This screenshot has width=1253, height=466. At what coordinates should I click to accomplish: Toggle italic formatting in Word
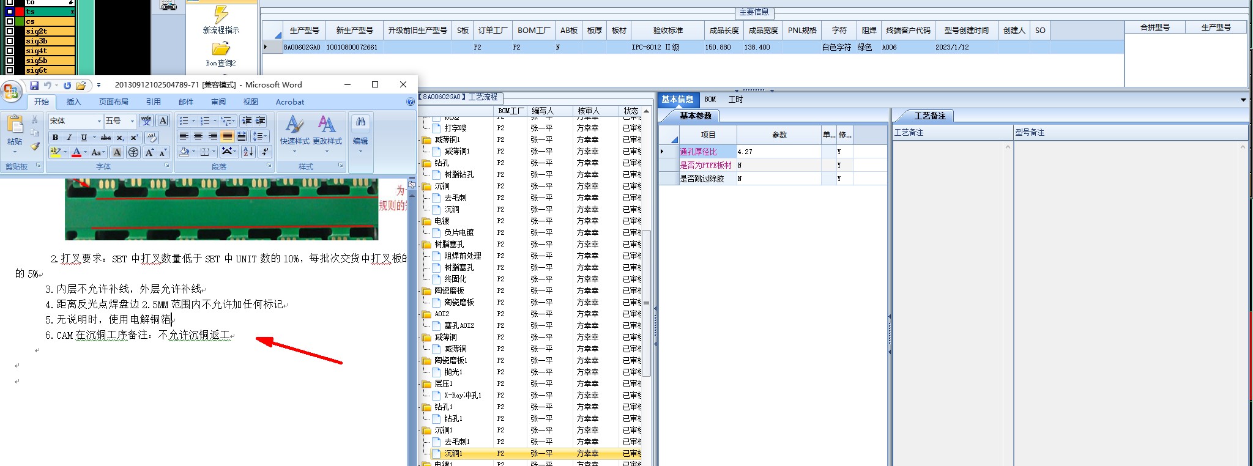pos(69,138)
